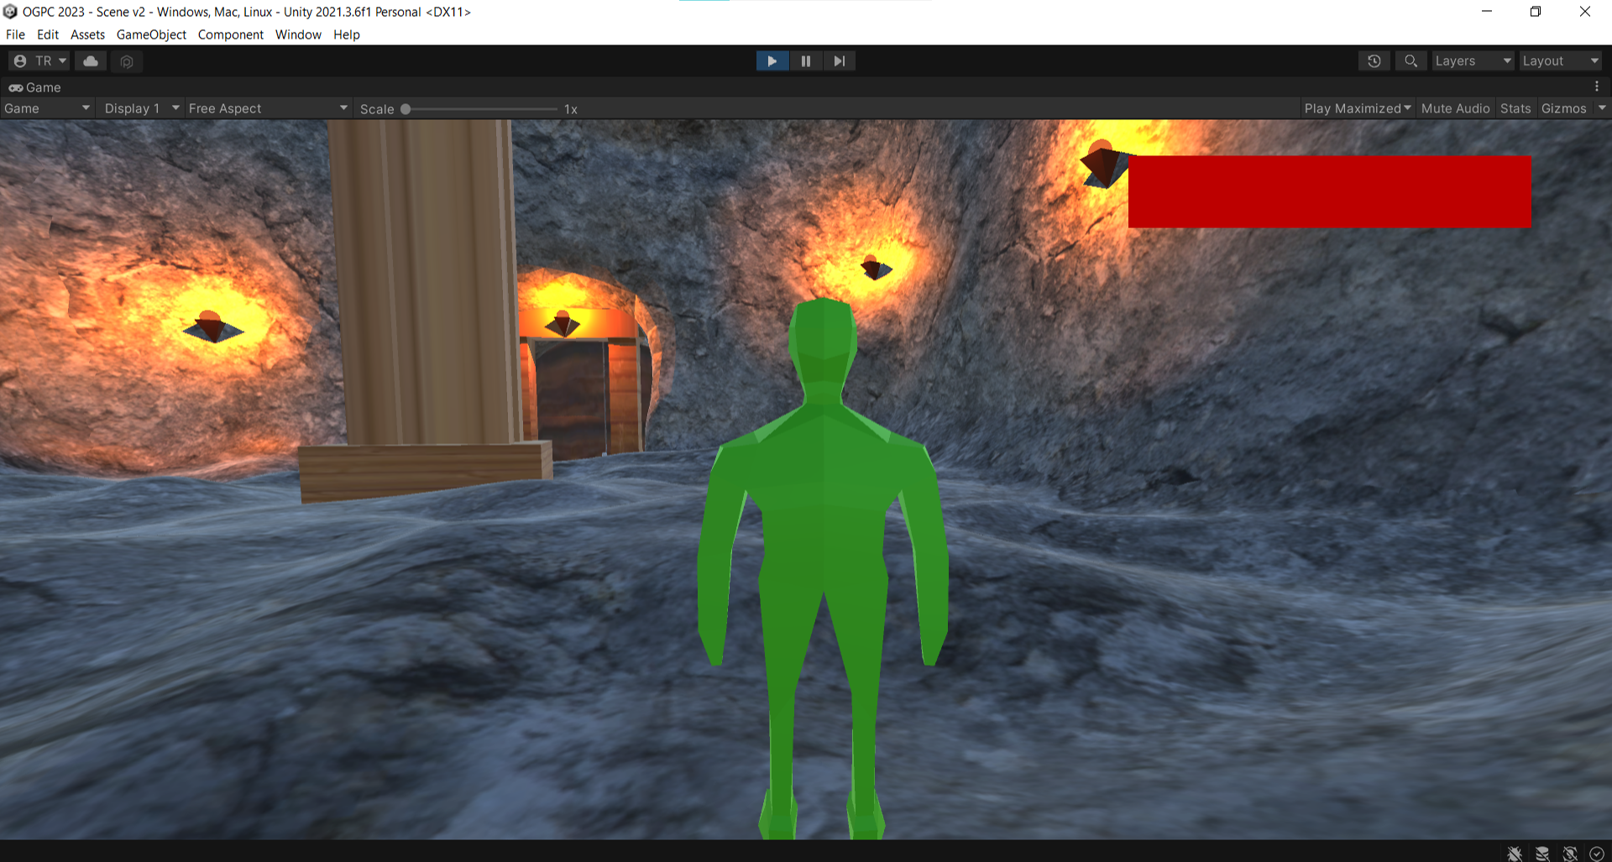Open the global Search tool
This screenshot has width=1612, height=862.
coord(1410,60)
